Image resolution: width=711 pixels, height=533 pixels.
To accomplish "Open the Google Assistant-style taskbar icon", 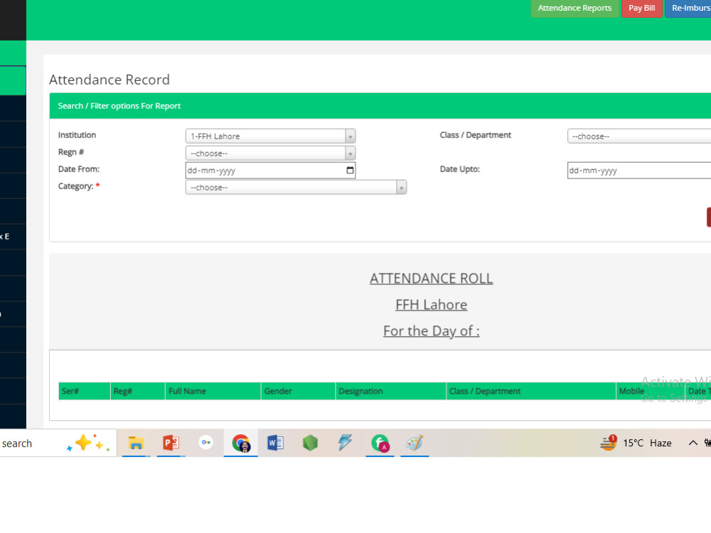I will coord(206,442).
